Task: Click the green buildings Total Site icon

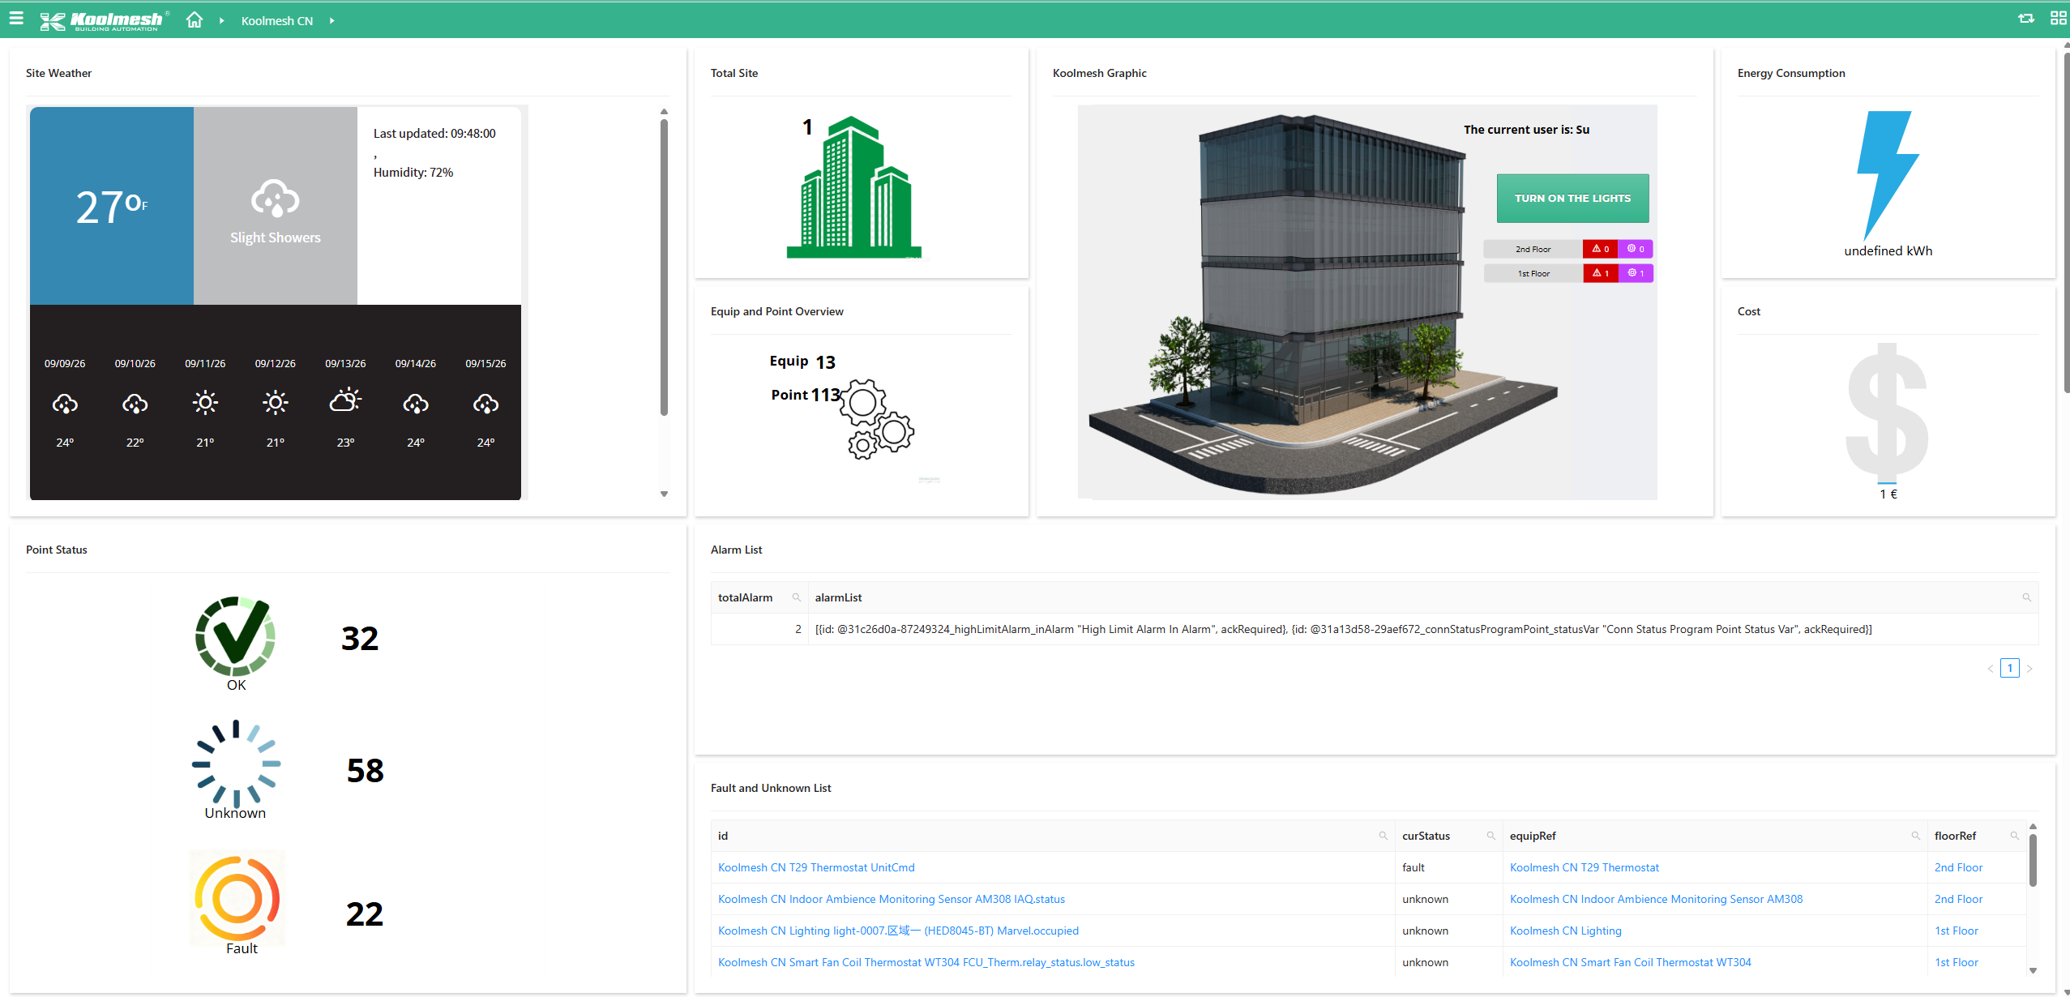Action: (854, 187)
